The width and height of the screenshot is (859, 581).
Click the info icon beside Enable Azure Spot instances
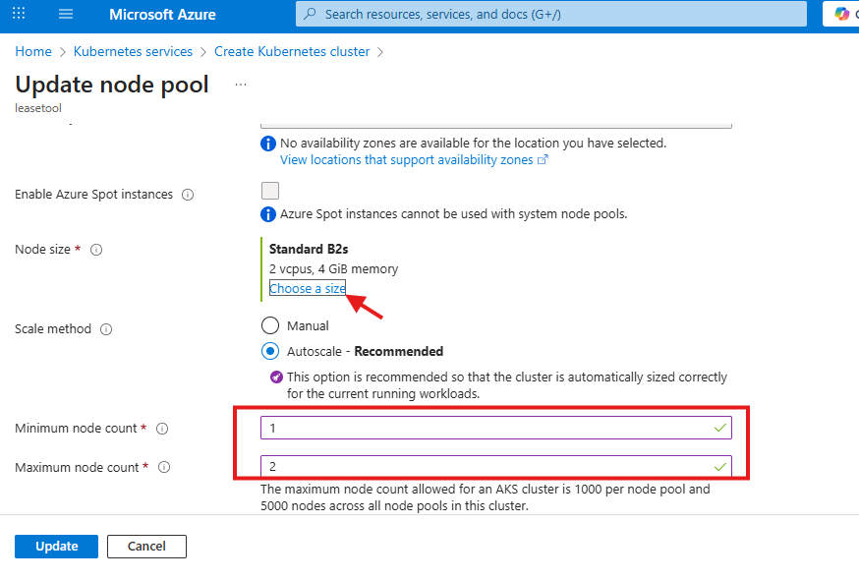pos(187,194)
